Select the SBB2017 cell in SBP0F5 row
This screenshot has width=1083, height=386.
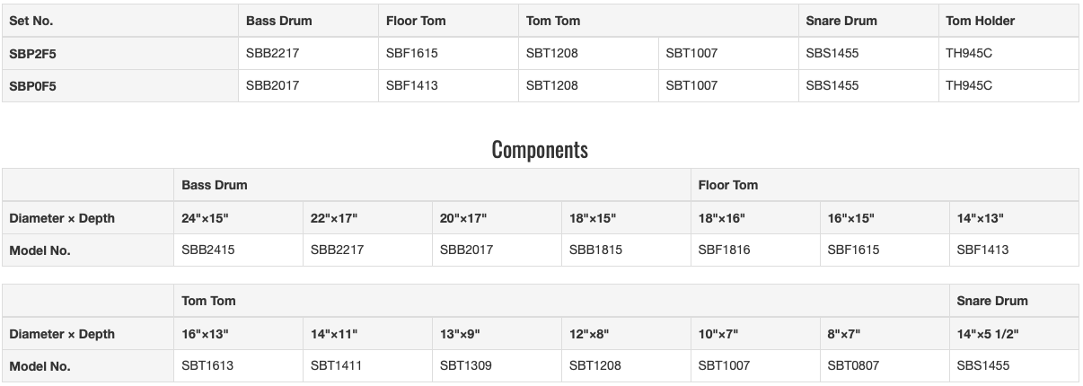click(x=309, y=85)
